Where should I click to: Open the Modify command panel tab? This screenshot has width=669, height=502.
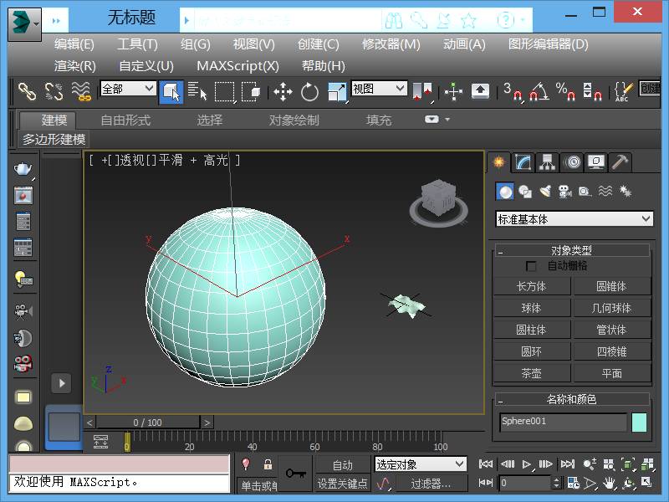click(523, 162)
